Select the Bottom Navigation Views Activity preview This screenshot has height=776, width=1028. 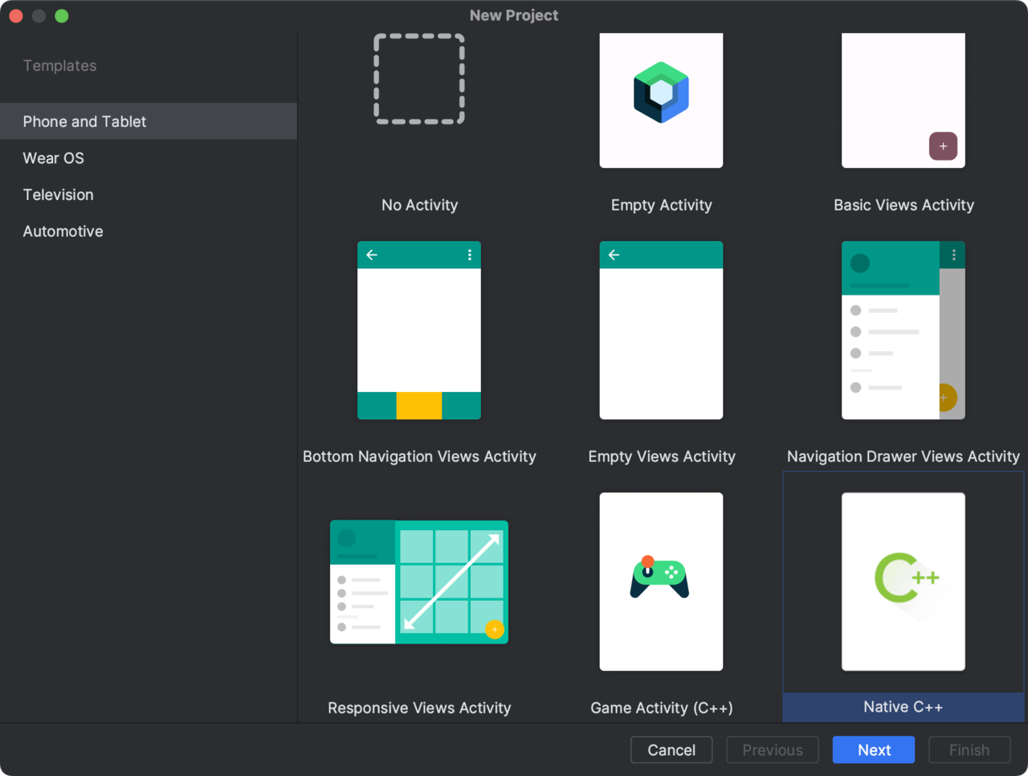[x=419, y=330]
